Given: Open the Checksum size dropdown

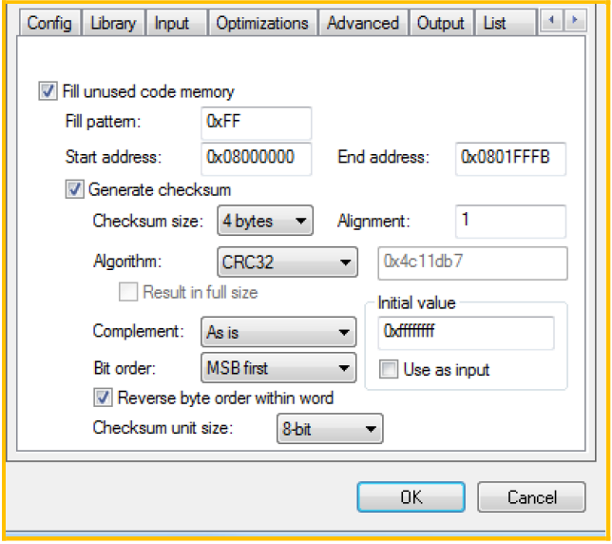Looking at the screenshot, I should pyautogui.click(x=265, y=222).
